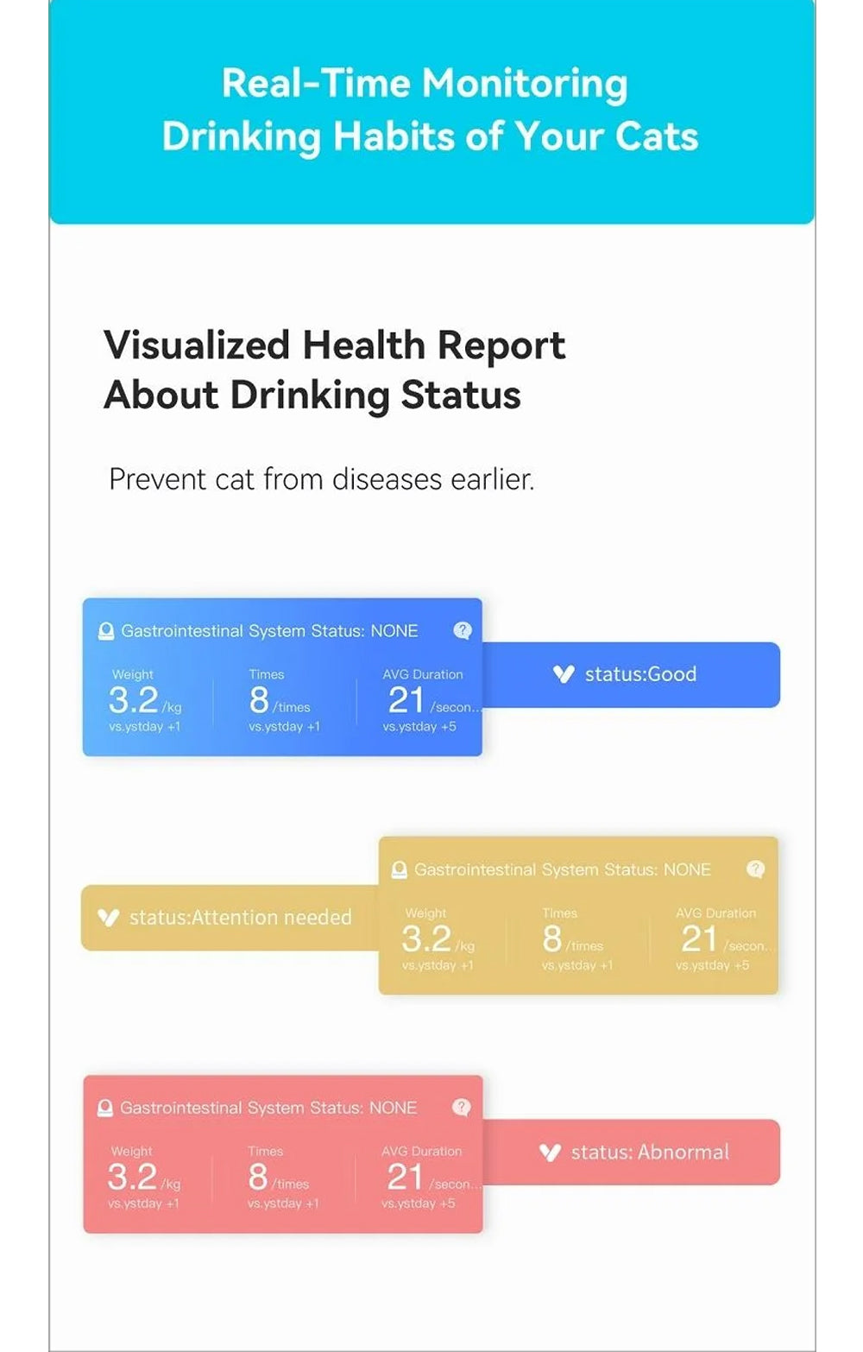Viewport: 863px width, 1352px height.
Task: Select the red status: Abnormal button
Action: (631, 1152)
